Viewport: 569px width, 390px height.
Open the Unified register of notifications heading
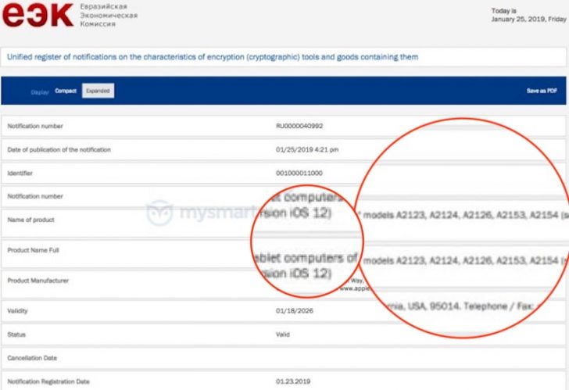[212, 57]
